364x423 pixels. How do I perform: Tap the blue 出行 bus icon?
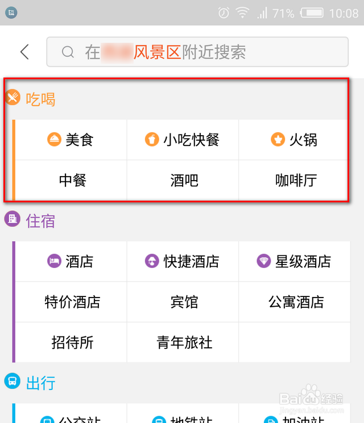[12, 381]
